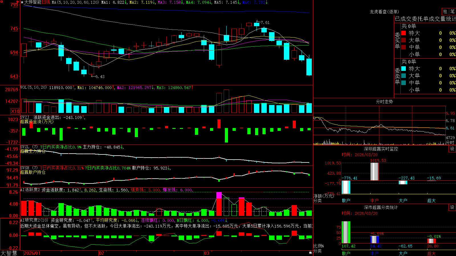This screenshot has height=256, width=456.
Task: Click the MA(5,10,20,30,60,120) parameter label
Action: [75, 2]
